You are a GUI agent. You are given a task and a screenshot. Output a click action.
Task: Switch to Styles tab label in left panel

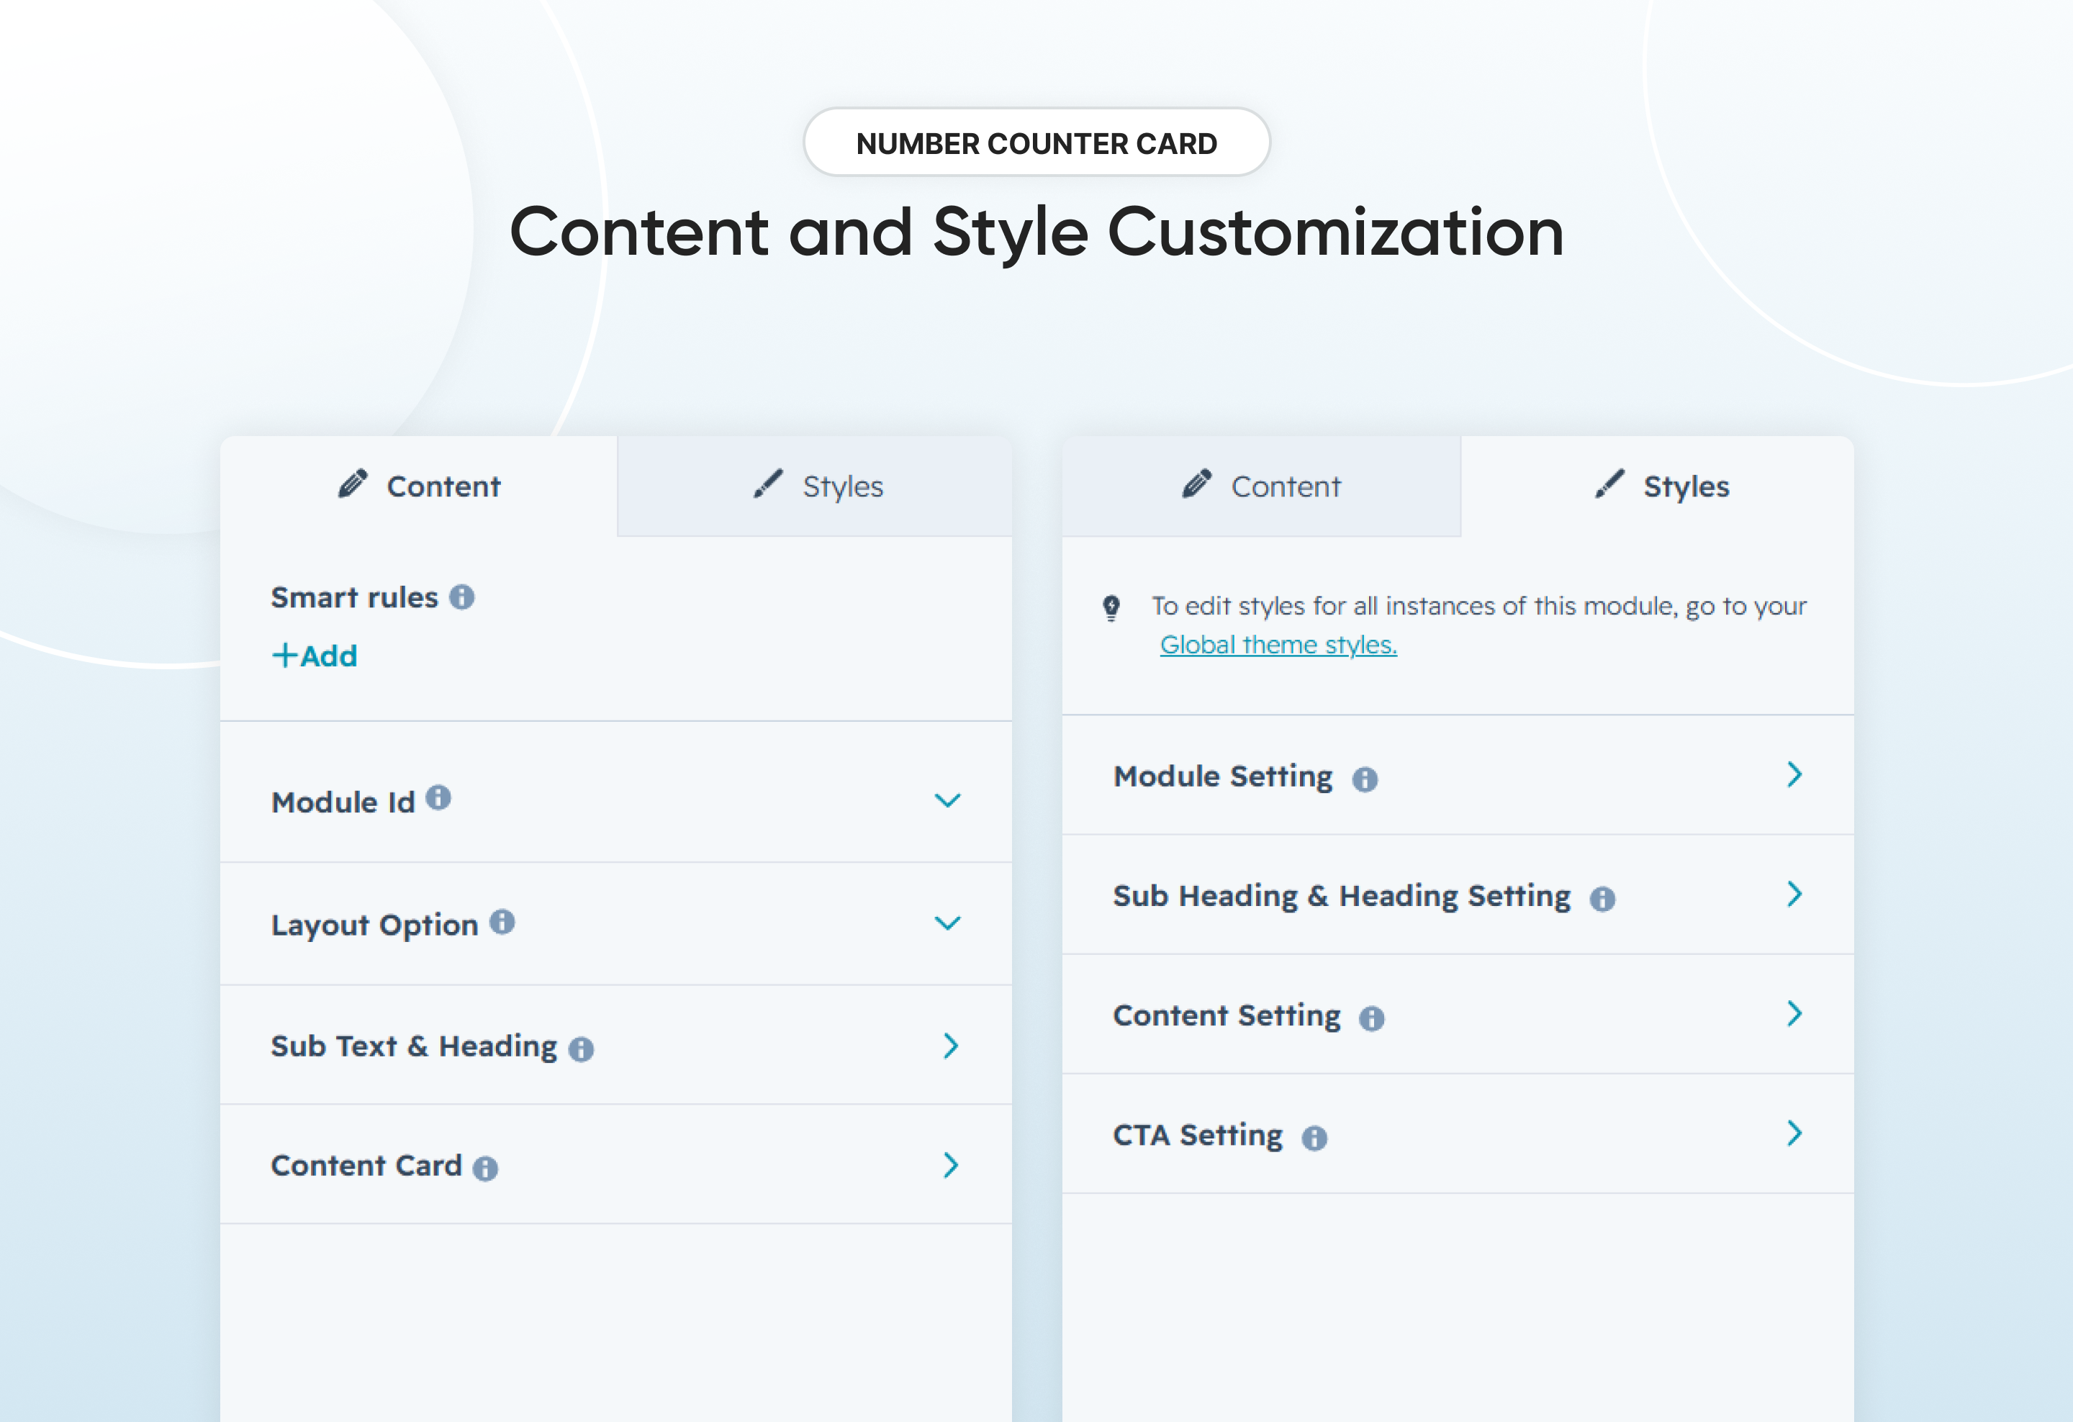coord(843,488)
